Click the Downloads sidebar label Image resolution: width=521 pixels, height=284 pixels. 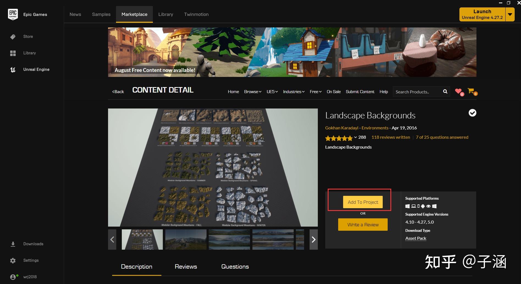click(33, 244)
